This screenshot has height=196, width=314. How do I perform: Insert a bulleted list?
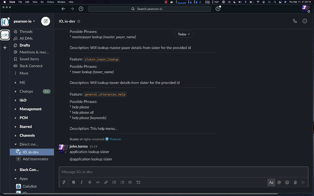coord(122,182)
